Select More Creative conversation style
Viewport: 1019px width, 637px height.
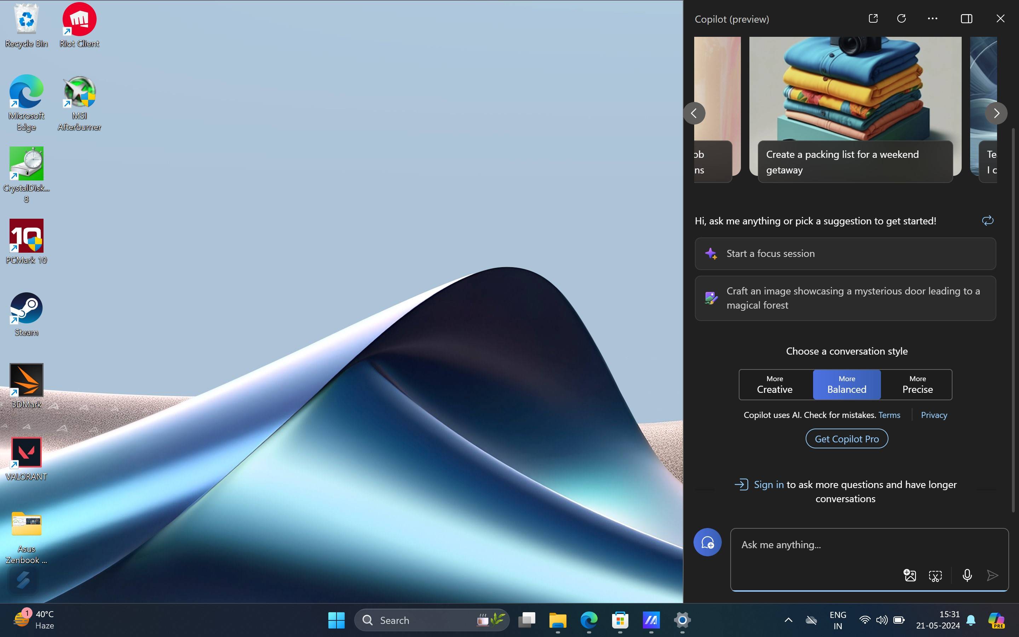pyautogui.click(x=775, y=384)
